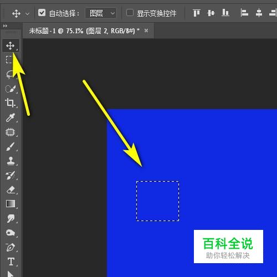The height and width of the screenshot is (277, 277).
Task: Close the 未标题-1 document tab
Action: tap(146, 30)
